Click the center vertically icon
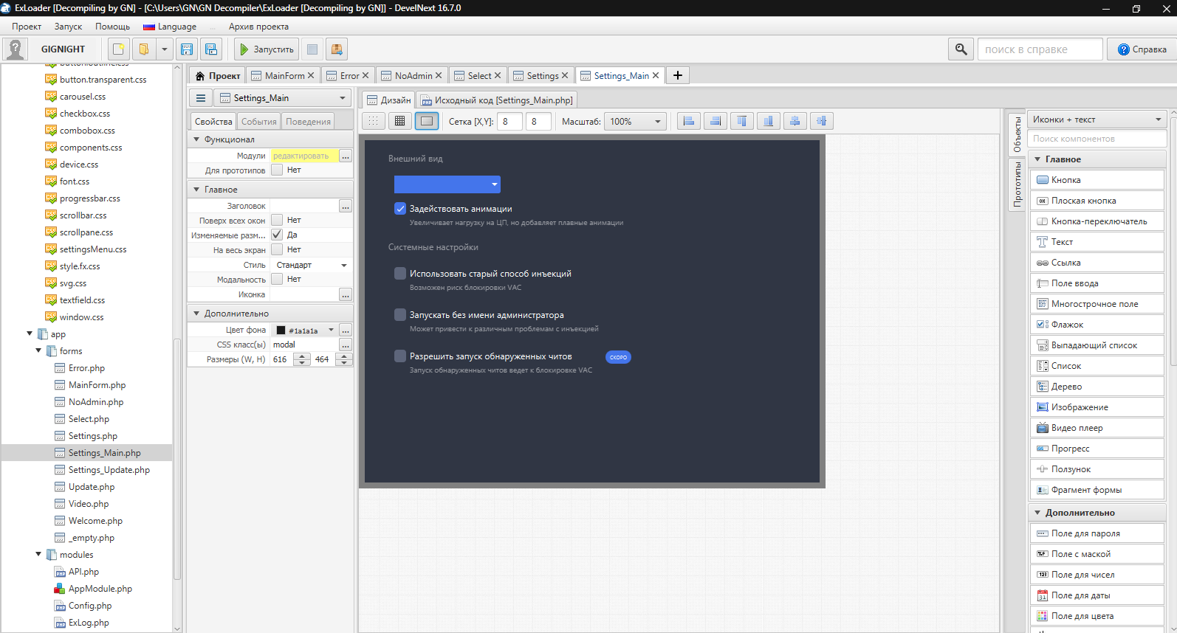Viewport: 1177px width, 633px height. click(x=822, y=121)
